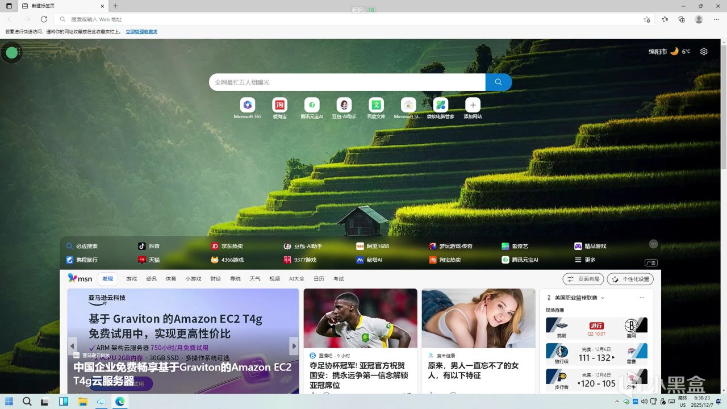Open the live 鹈鹕 vs 篮网 game row
The width and height of the screenshot is (727, 409).
[596, 328]
